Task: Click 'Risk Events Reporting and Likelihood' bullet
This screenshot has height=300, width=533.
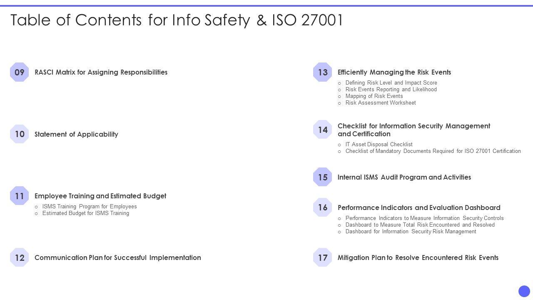Action: click(x=391, y=90)
